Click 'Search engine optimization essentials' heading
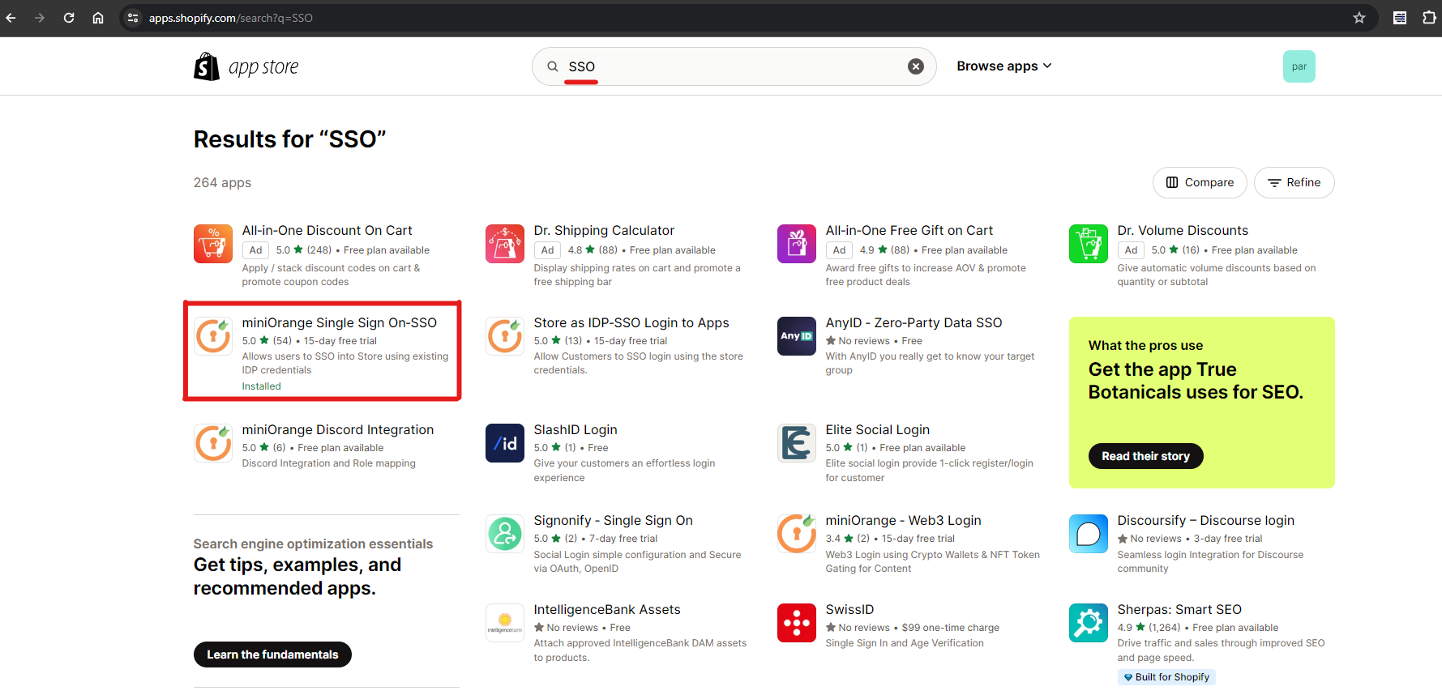1442x695 pixels. point(313,544)
